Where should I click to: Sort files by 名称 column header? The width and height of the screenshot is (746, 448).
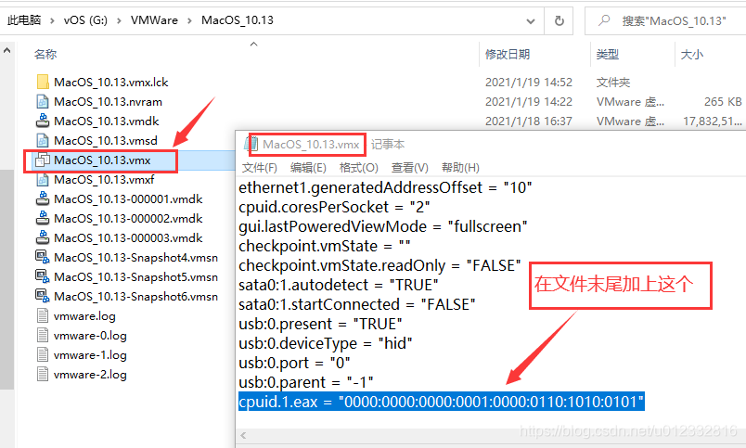[45, 54]
